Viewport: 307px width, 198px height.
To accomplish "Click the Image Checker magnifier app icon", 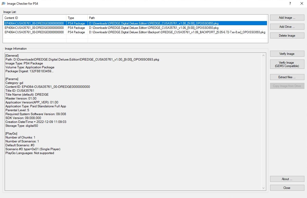I will (x=3, y=3).
